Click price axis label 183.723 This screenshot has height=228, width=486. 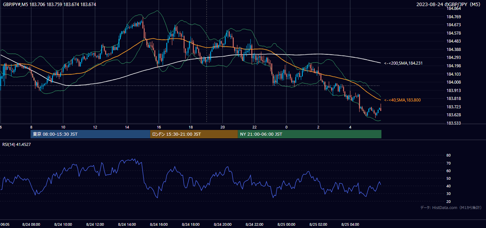coord(453,107)
